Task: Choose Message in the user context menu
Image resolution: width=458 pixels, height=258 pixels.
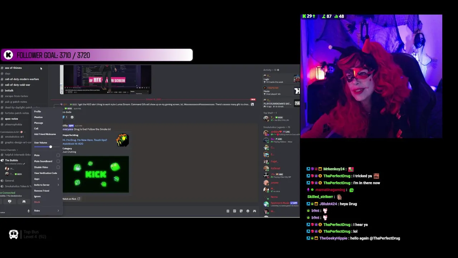Action: tap(38, 123)
